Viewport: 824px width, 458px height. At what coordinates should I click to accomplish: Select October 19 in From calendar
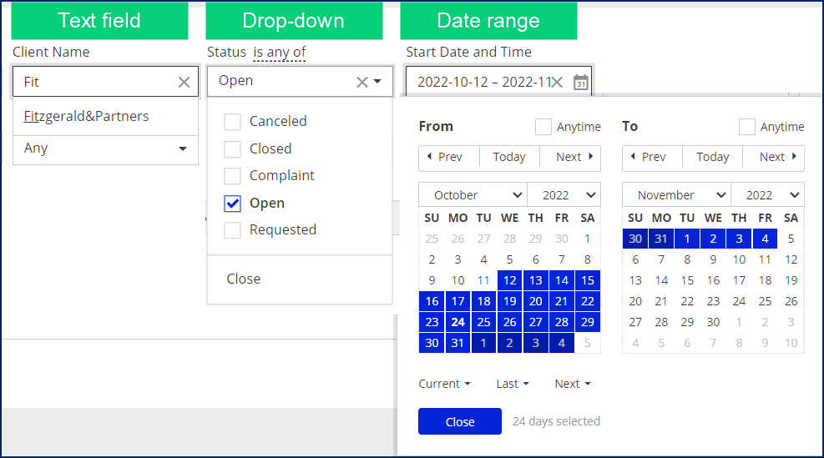tap(510, 301)
